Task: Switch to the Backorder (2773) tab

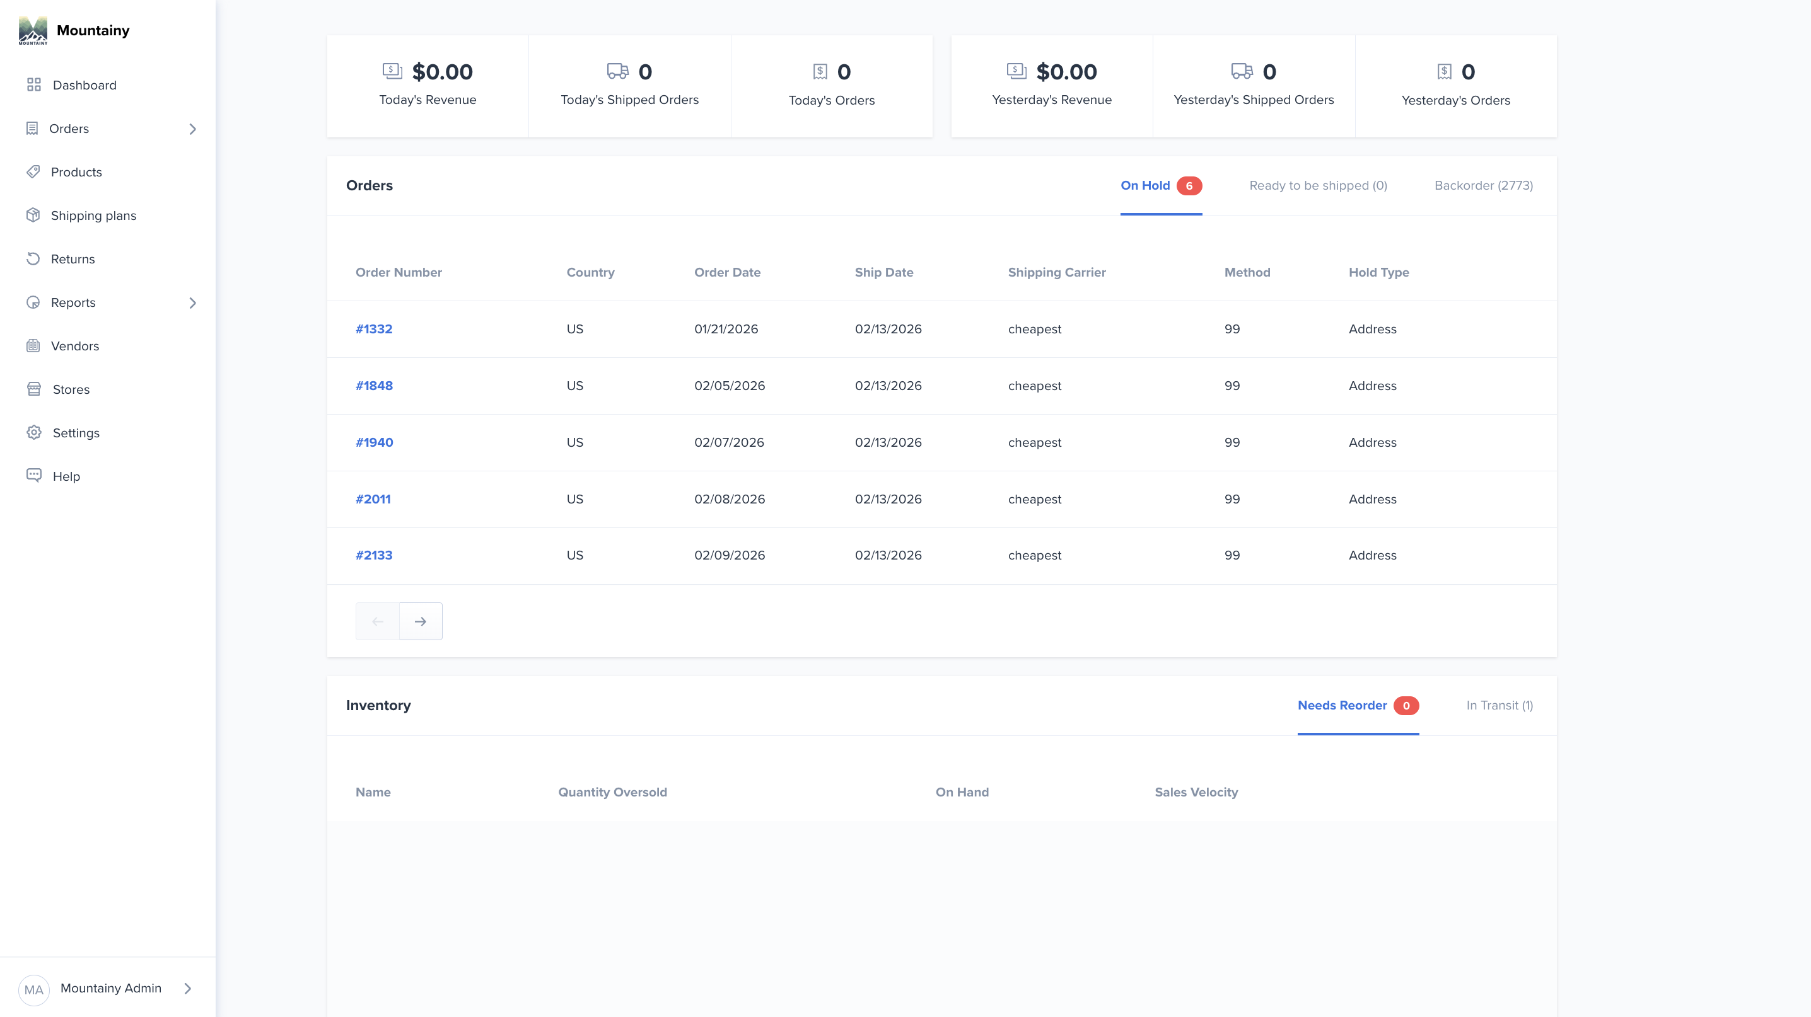Action: (1483, 185)
